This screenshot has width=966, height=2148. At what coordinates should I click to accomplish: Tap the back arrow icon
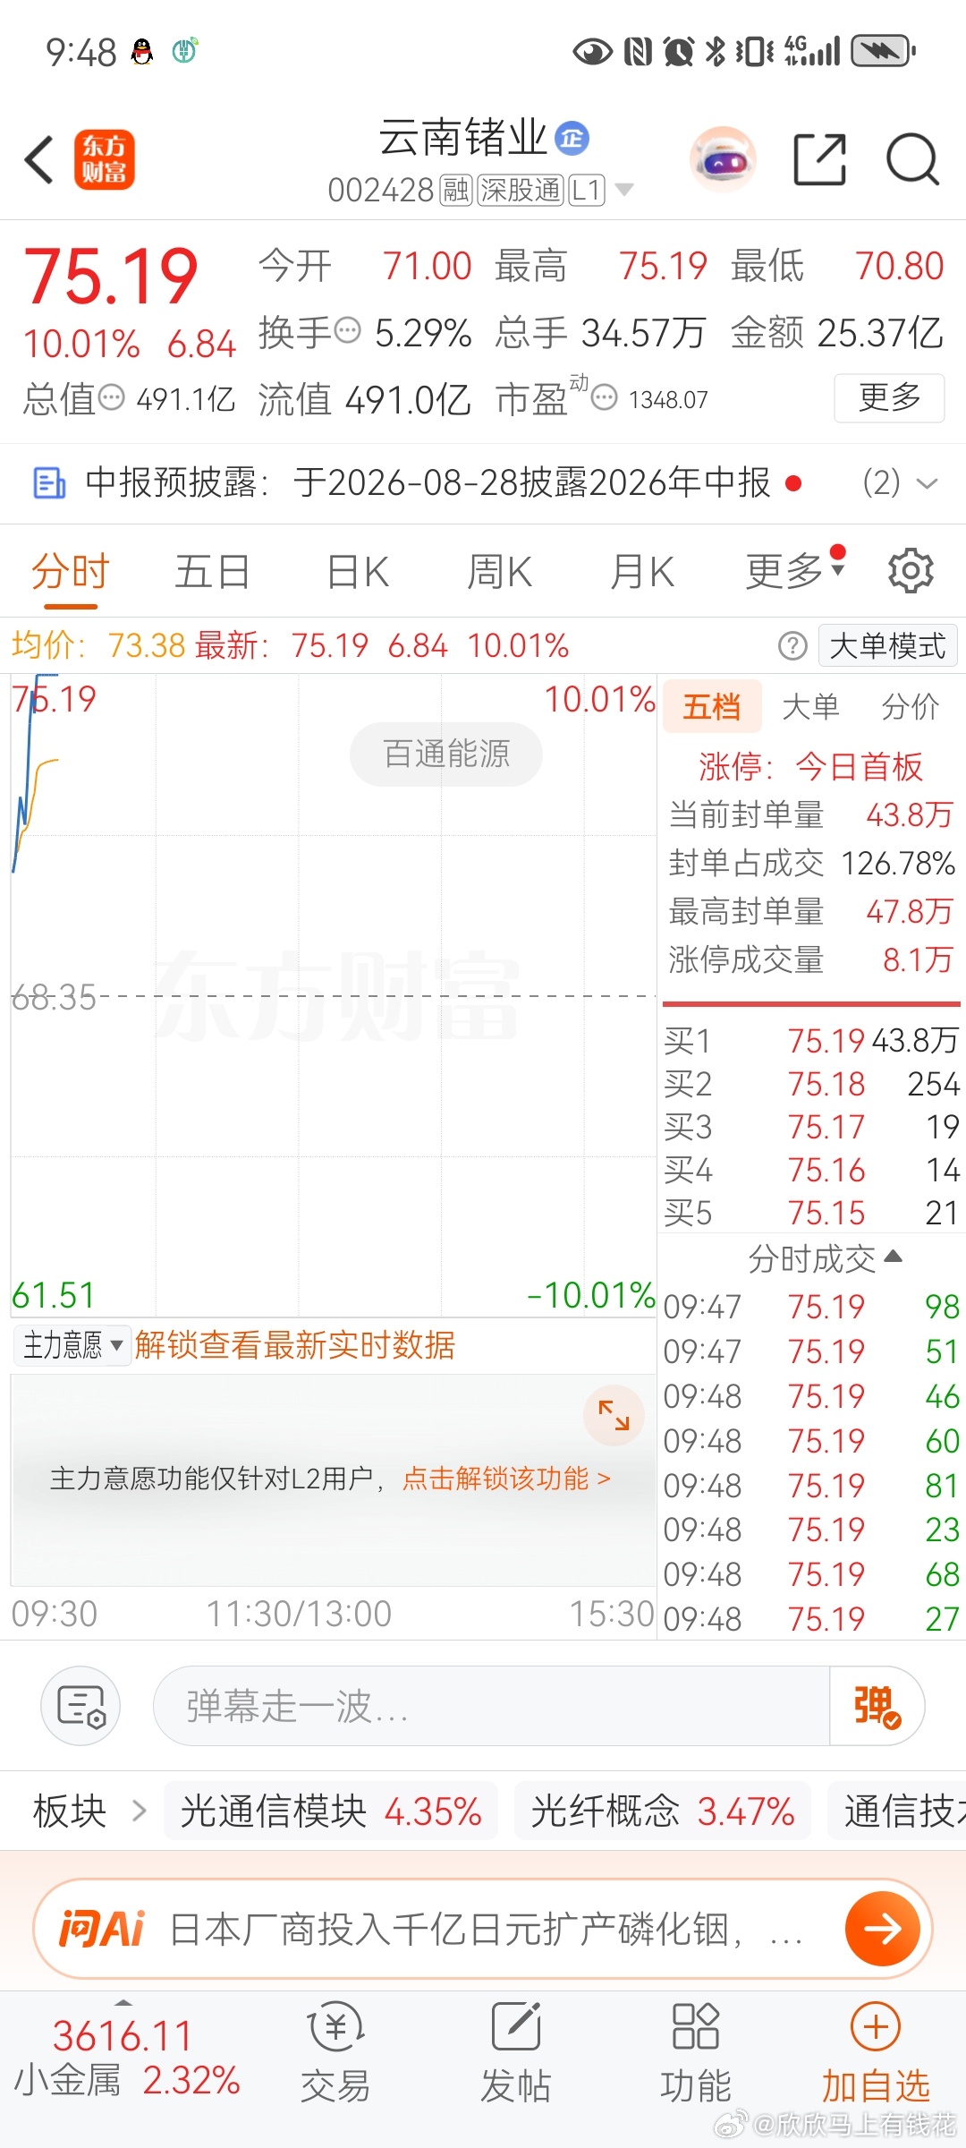[40, 160]
